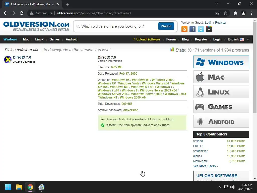The height and width of the screenshot is (193, 257).
Task: Open the Forum nav link
Action: tap(171, 39)
